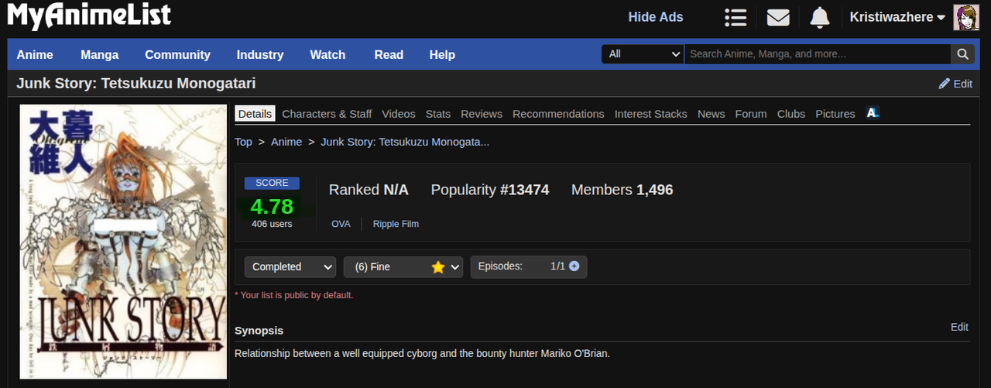Screen dimensions: 991x388
Task: Open the Anime navigation menu
Action: pyautogui.click(x=35, y=55)
